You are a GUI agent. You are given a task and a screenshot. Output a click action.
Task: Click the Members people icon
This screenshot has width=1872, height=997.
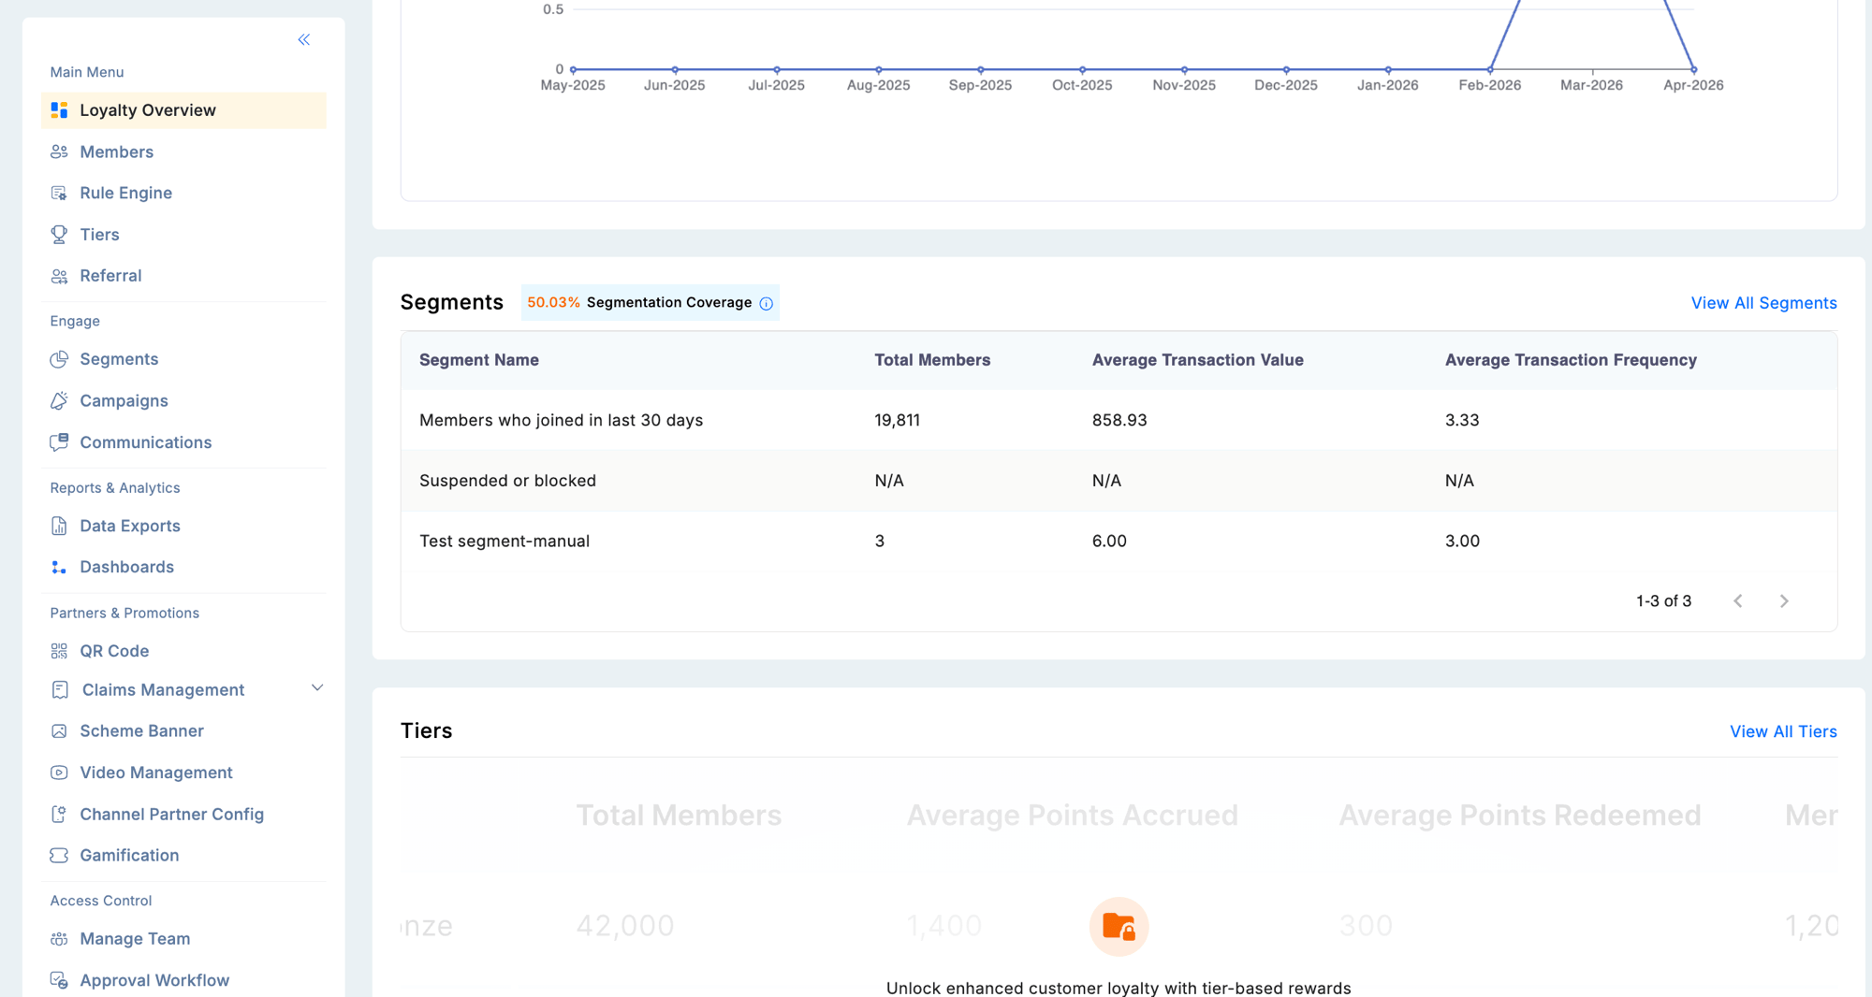coord(59,152)
